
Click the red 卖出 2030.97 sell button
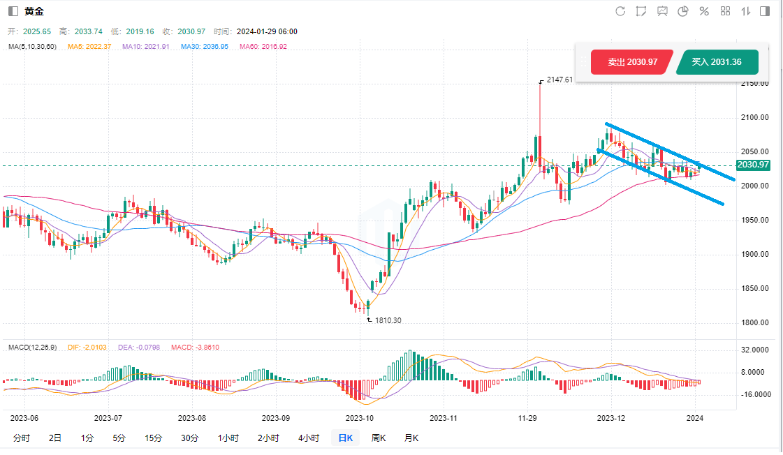(x=631, y=62)
